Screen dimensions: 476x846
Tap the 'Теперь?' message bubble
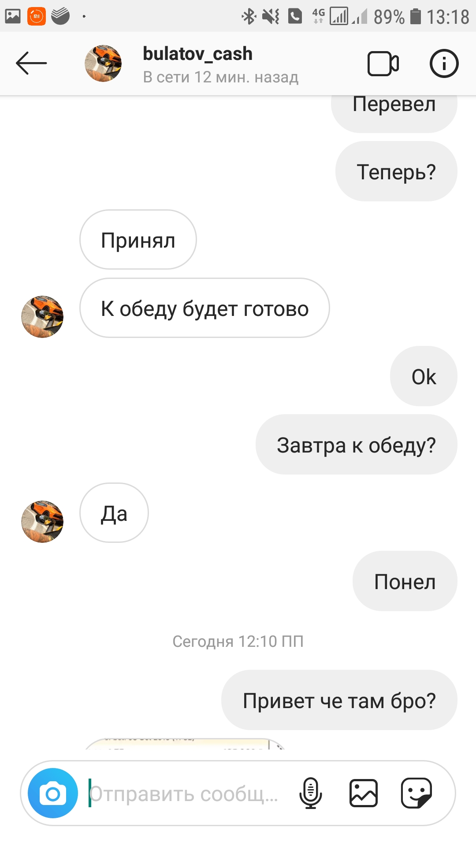click(x=396, y=171)
